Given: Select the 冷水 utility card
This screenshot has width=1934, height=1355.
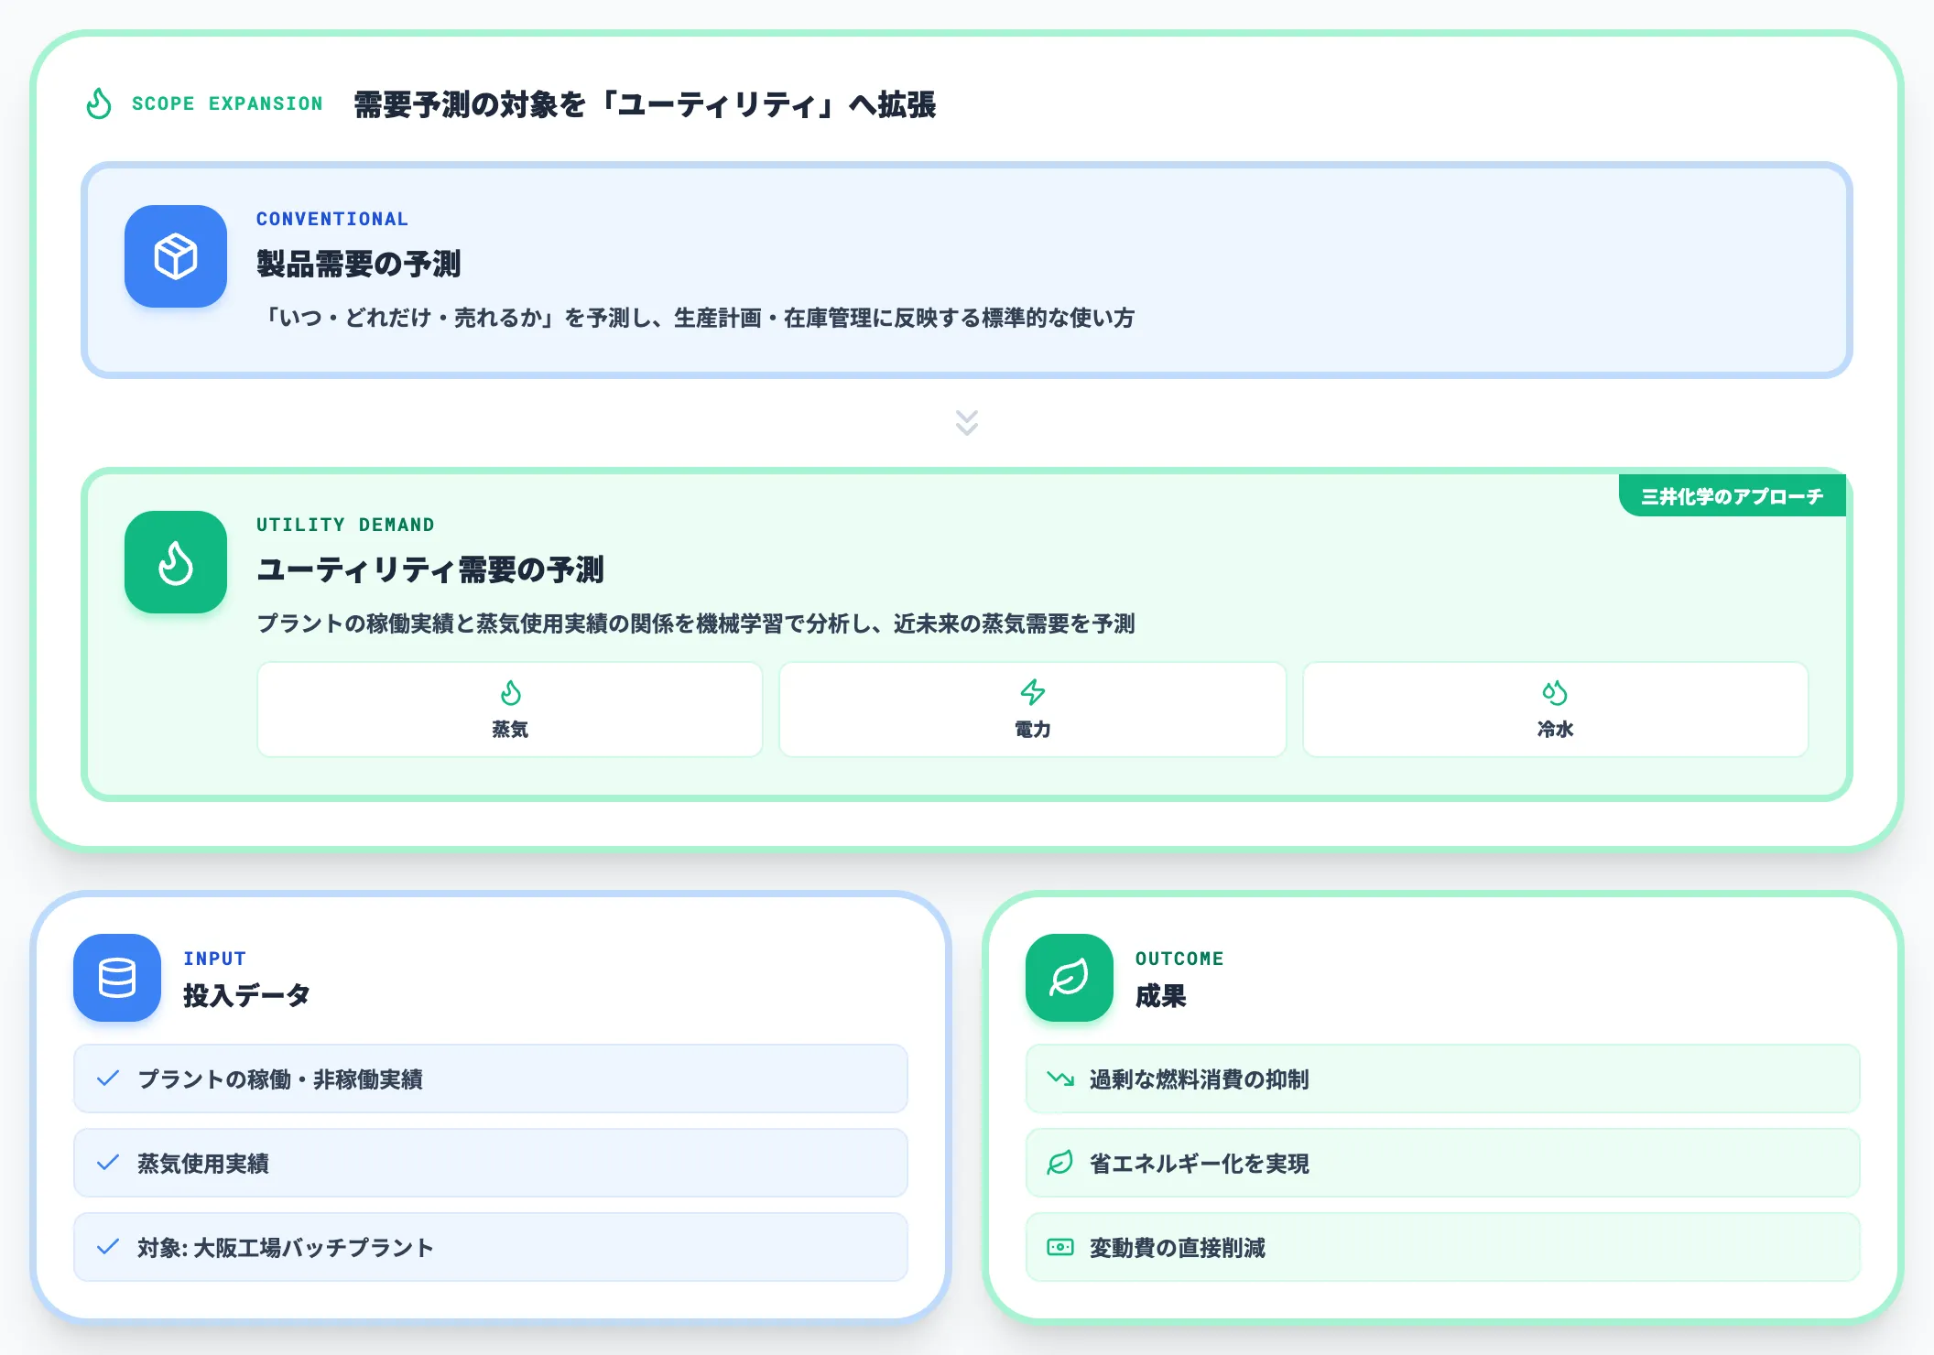Looking at the screenshot, I should point(1556,710).
